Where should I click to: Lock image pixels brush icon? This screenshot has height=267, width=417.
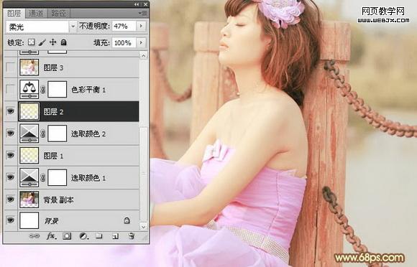[42, 42]
